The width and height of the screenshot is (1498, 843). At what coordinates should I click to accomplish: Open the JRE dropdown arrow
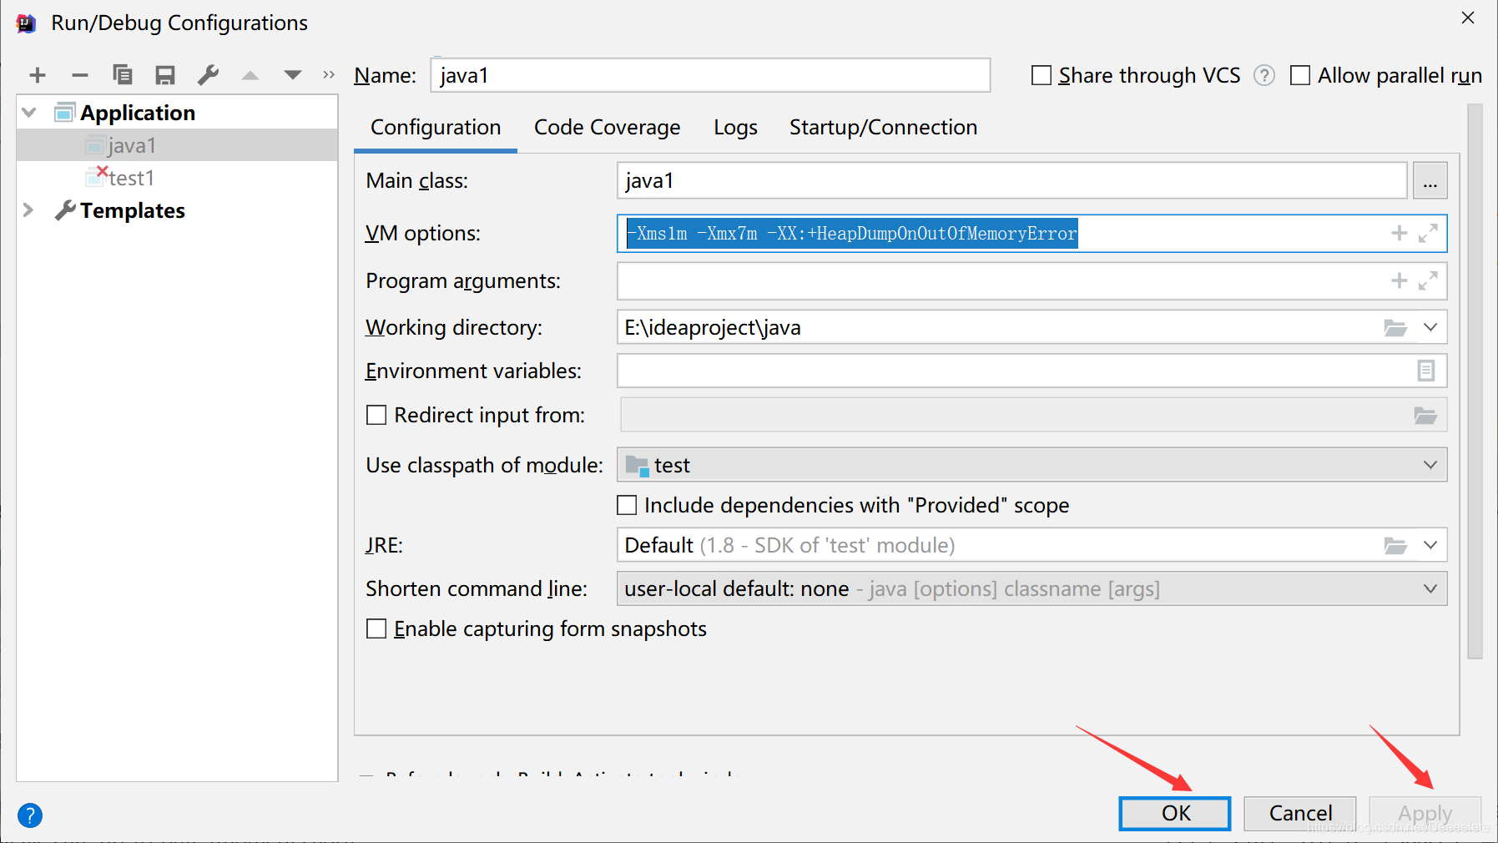pos(1430,546)
